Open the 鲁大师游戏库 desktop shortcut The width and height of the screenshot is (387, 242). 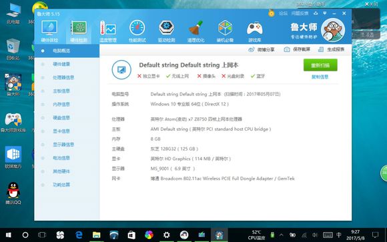13,123
